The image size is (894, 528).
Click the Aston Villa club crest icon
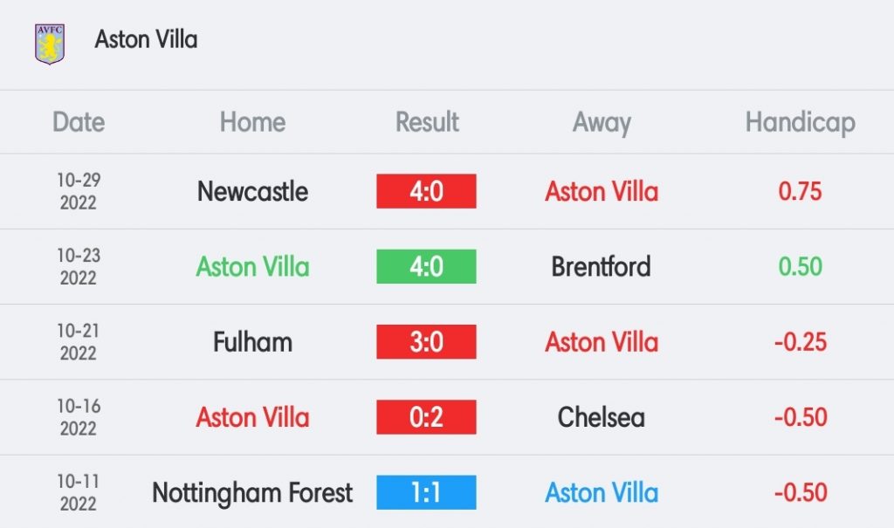[x=50, y=44]
